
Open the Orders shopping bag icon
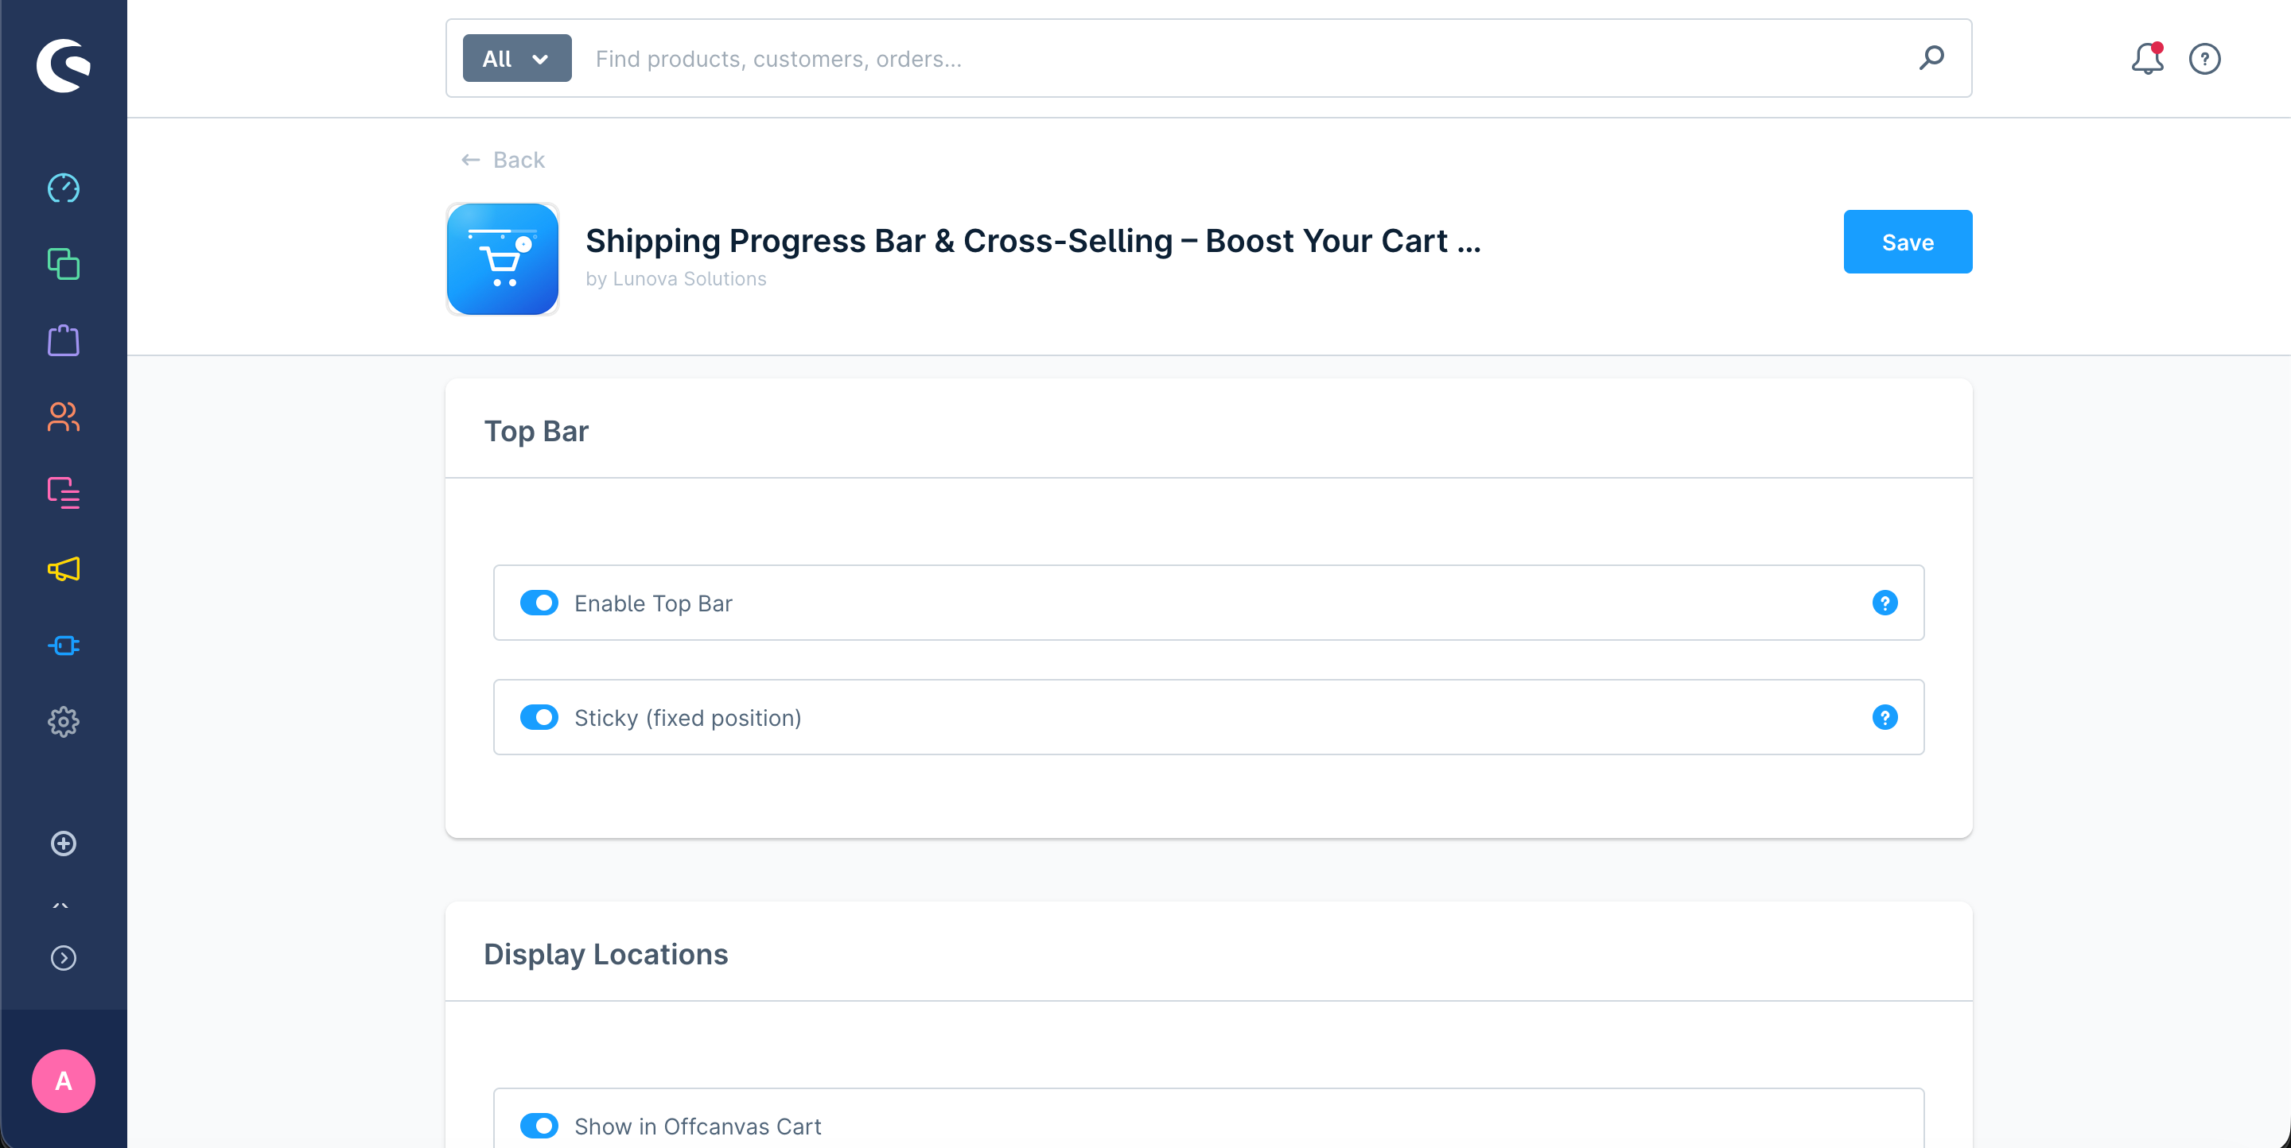pos(63,340)
